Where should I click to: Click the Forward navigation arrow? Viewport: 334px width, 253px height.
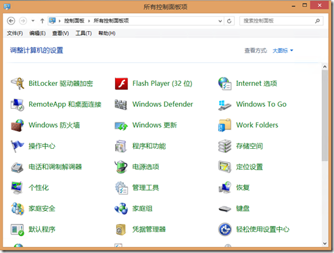(x=23, y=21)
